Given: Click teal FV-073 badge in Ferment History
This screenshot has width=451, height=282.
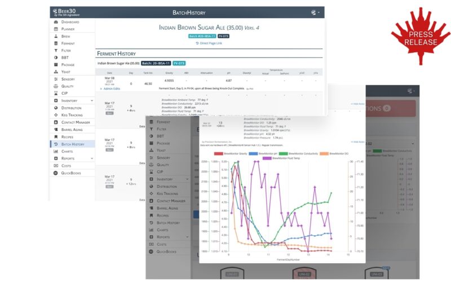Looking at the screenshot, I should 179,63.
